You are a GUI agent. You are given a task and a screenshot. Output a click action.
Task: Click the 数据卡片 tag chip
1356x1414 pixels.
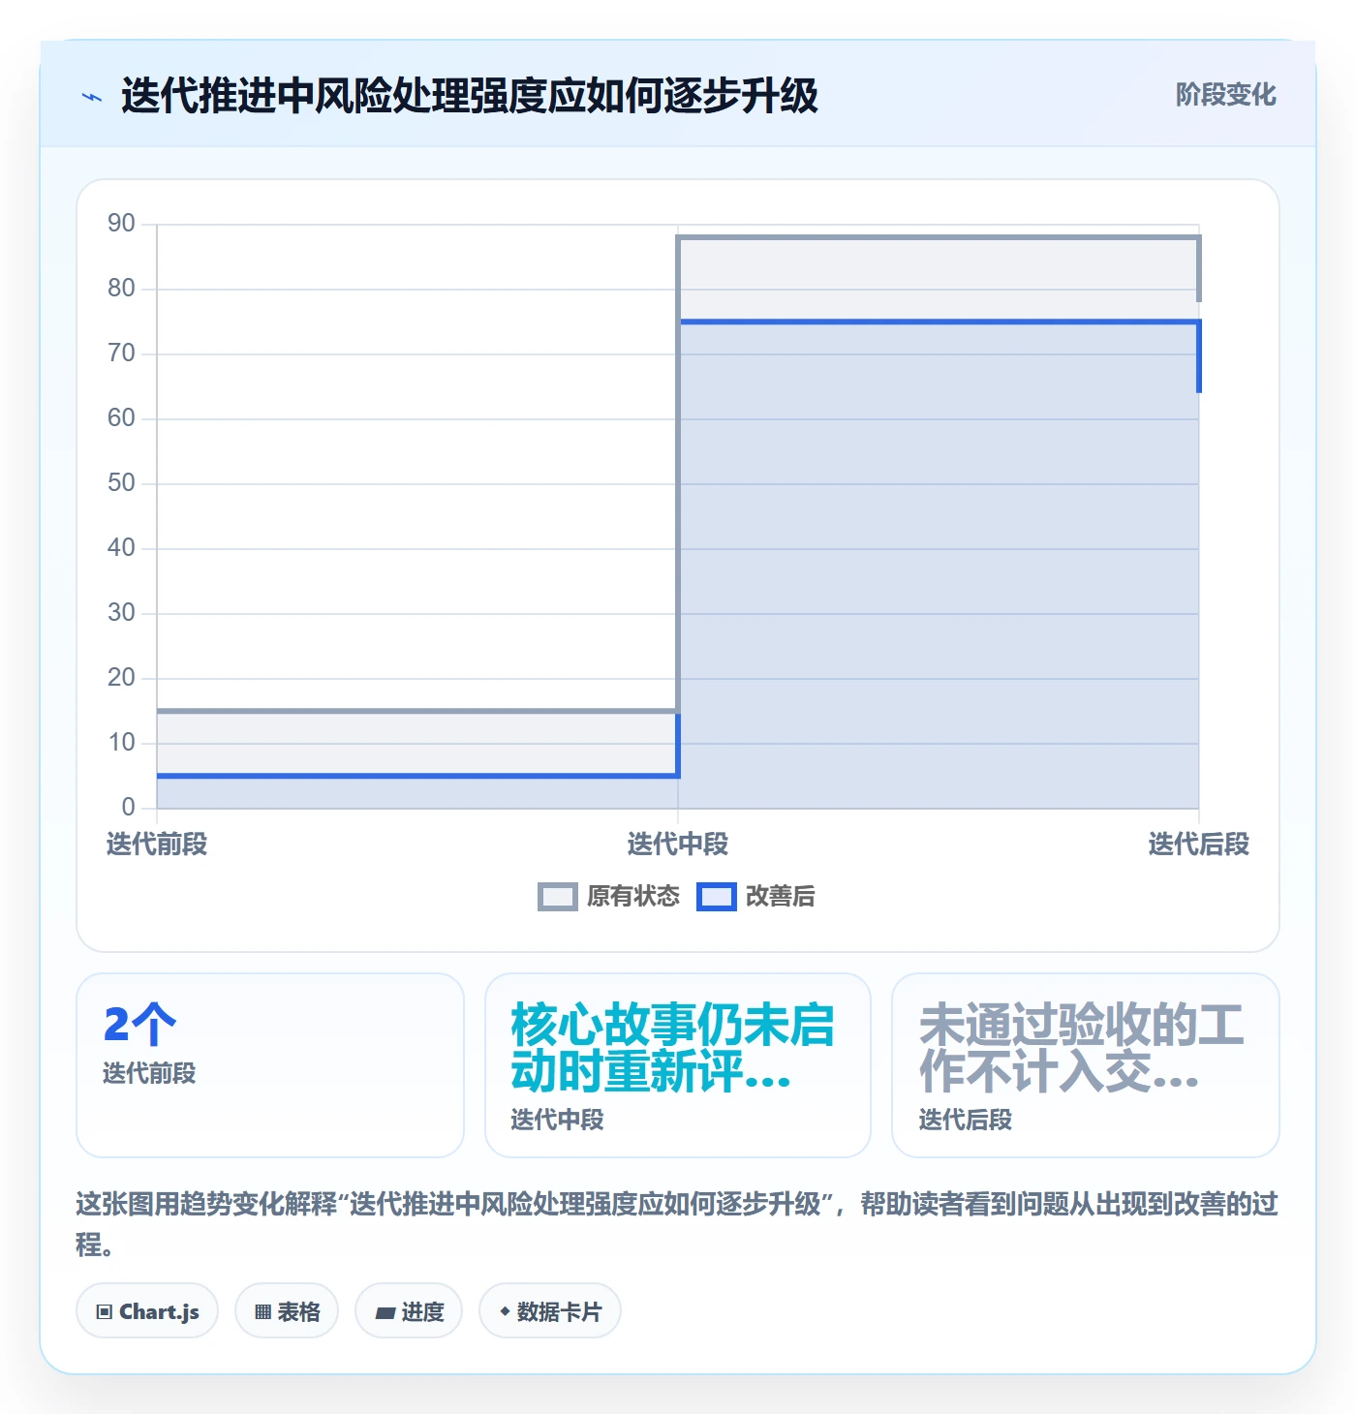pyautogui.click(x=550, y=1311)
